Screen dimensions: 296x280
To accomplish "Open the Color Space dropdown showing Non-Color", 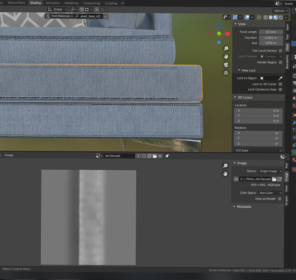I will [x=270, y=193].
